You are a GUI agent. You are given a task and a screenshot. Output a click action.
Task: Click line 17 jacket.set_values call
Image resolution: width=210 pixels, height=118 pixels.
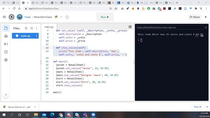[82, 68]
